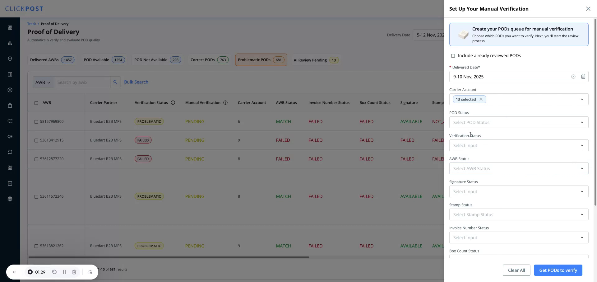This screenshot has width=597, height=282.
Task: Switch to the Problematic PODs tab
Action: point(261,60)
